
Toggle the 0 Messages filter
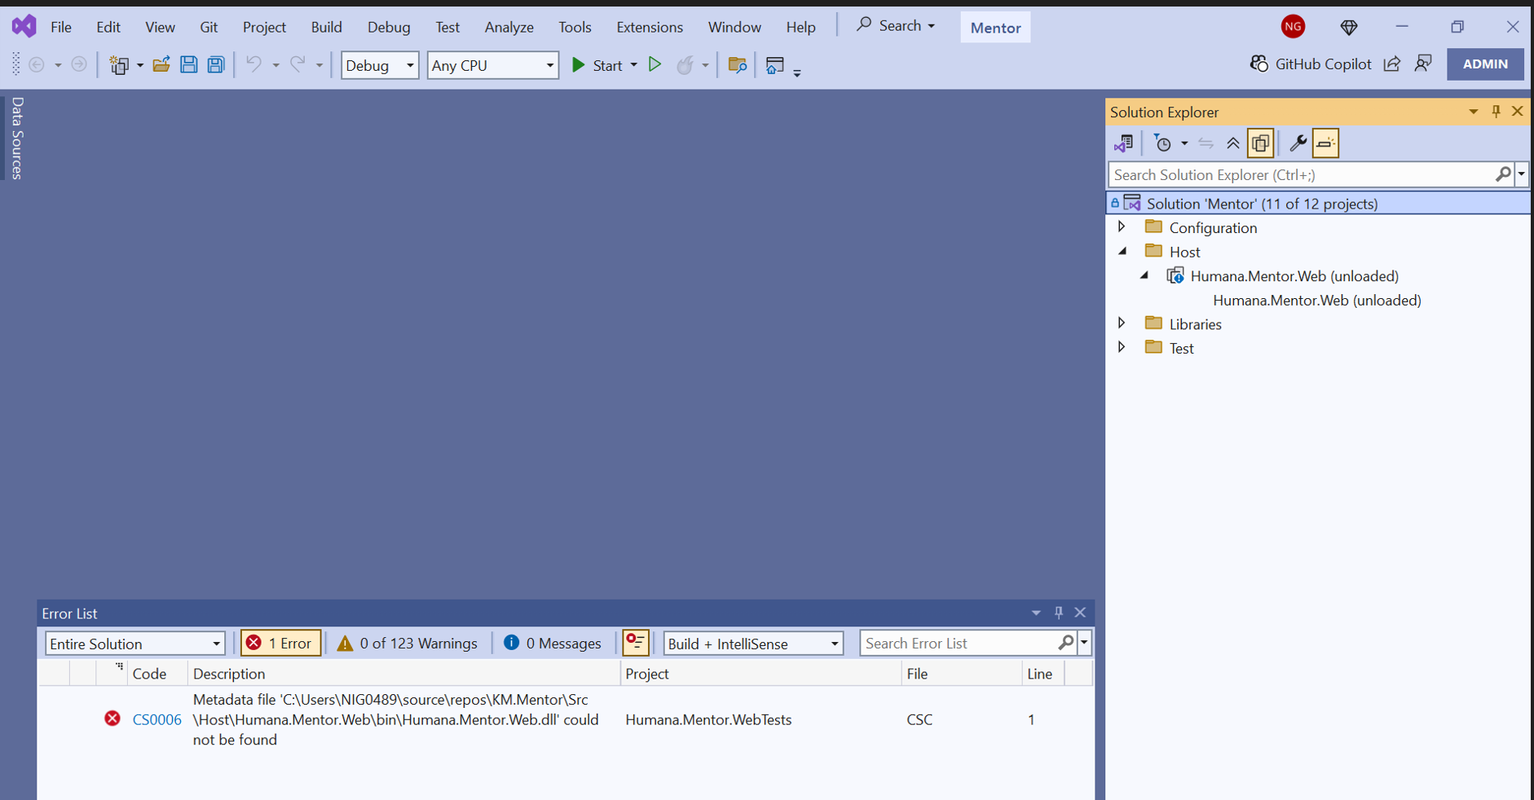pyautogui.click(x=553, y=643)
